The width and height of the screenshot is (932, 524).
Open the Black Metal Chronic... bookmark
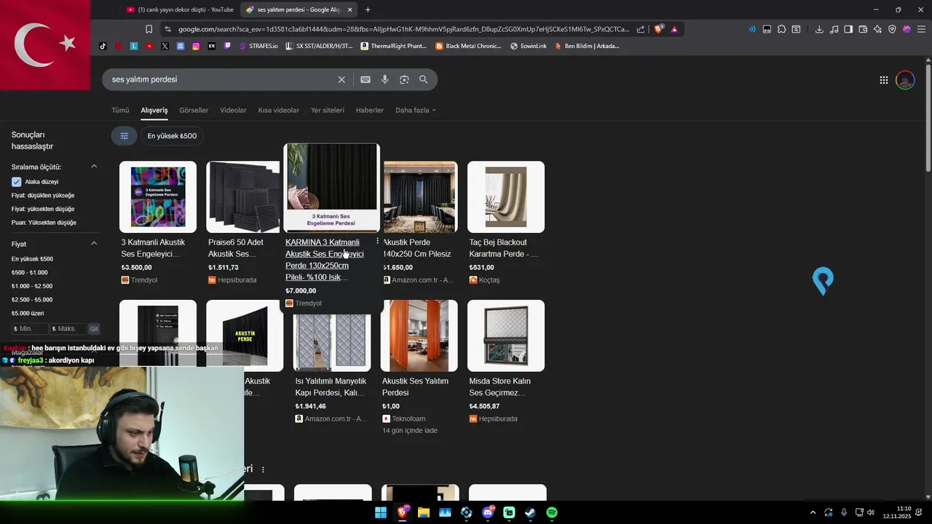(x=469, y=46)
